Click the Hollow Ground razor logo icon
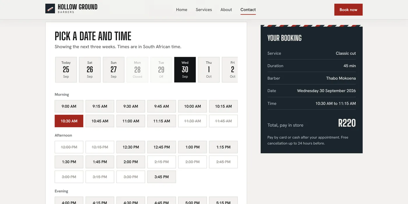 point(50,8)
